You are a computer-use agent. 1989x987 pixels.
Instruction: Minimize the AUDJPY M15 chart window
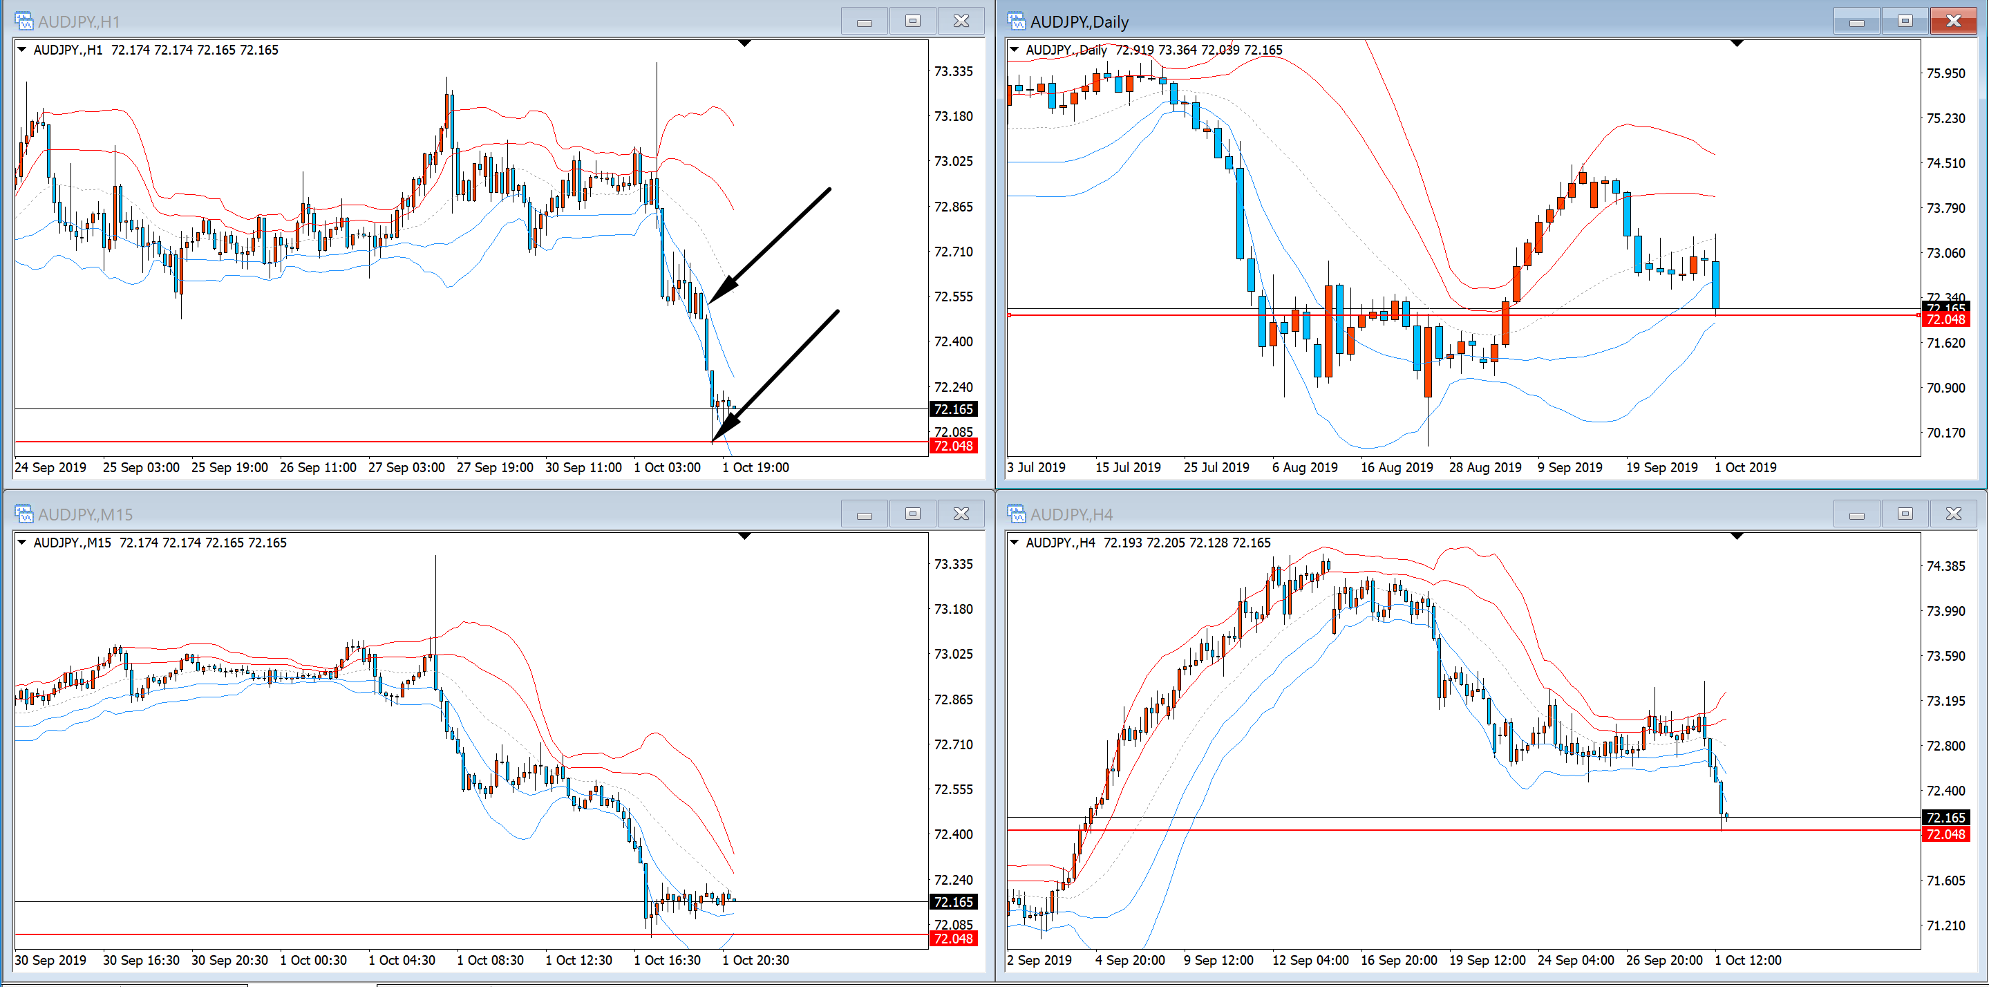coord(864,514)
